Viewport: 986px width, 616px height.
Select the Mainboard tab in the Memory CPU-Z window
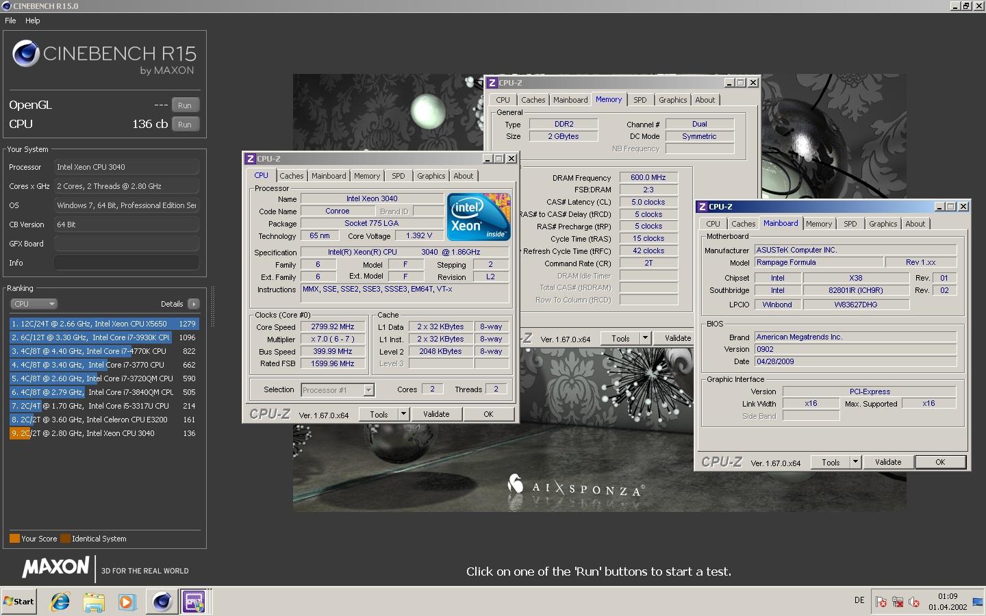570,100
